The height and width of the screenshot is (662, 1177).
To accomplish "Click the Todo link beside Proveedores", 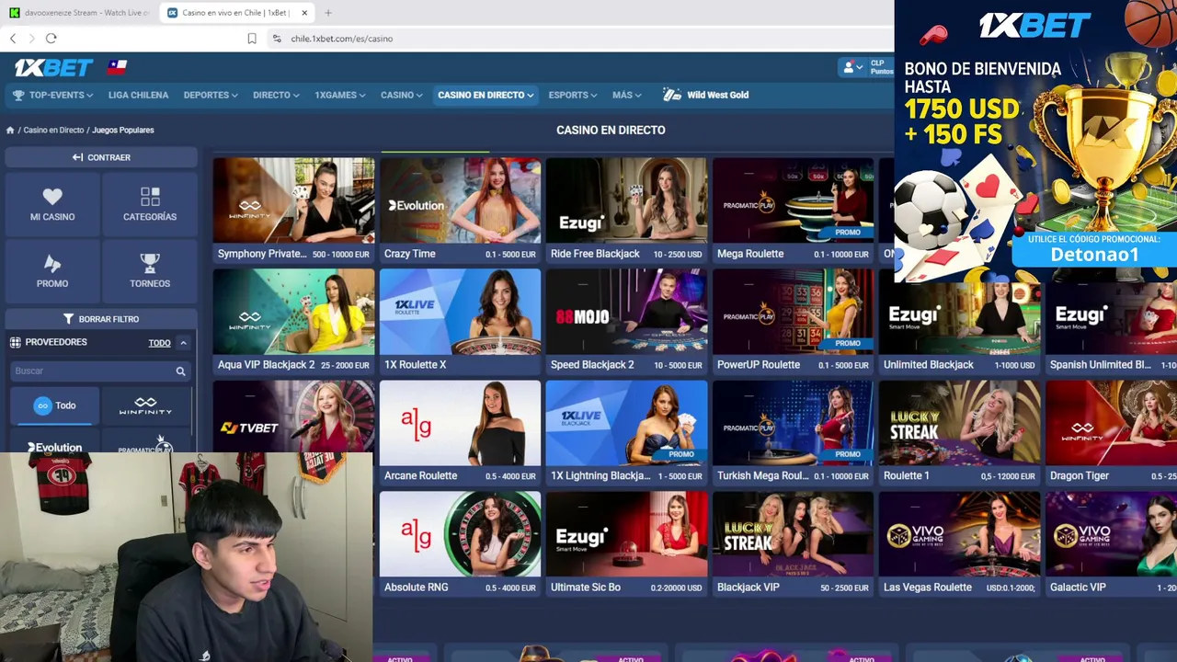I will click(x=159, y=343).
